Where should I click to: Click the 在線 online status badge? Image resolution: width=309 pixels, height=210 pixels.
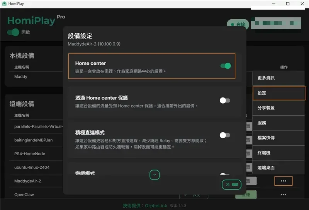pos(238,24)
